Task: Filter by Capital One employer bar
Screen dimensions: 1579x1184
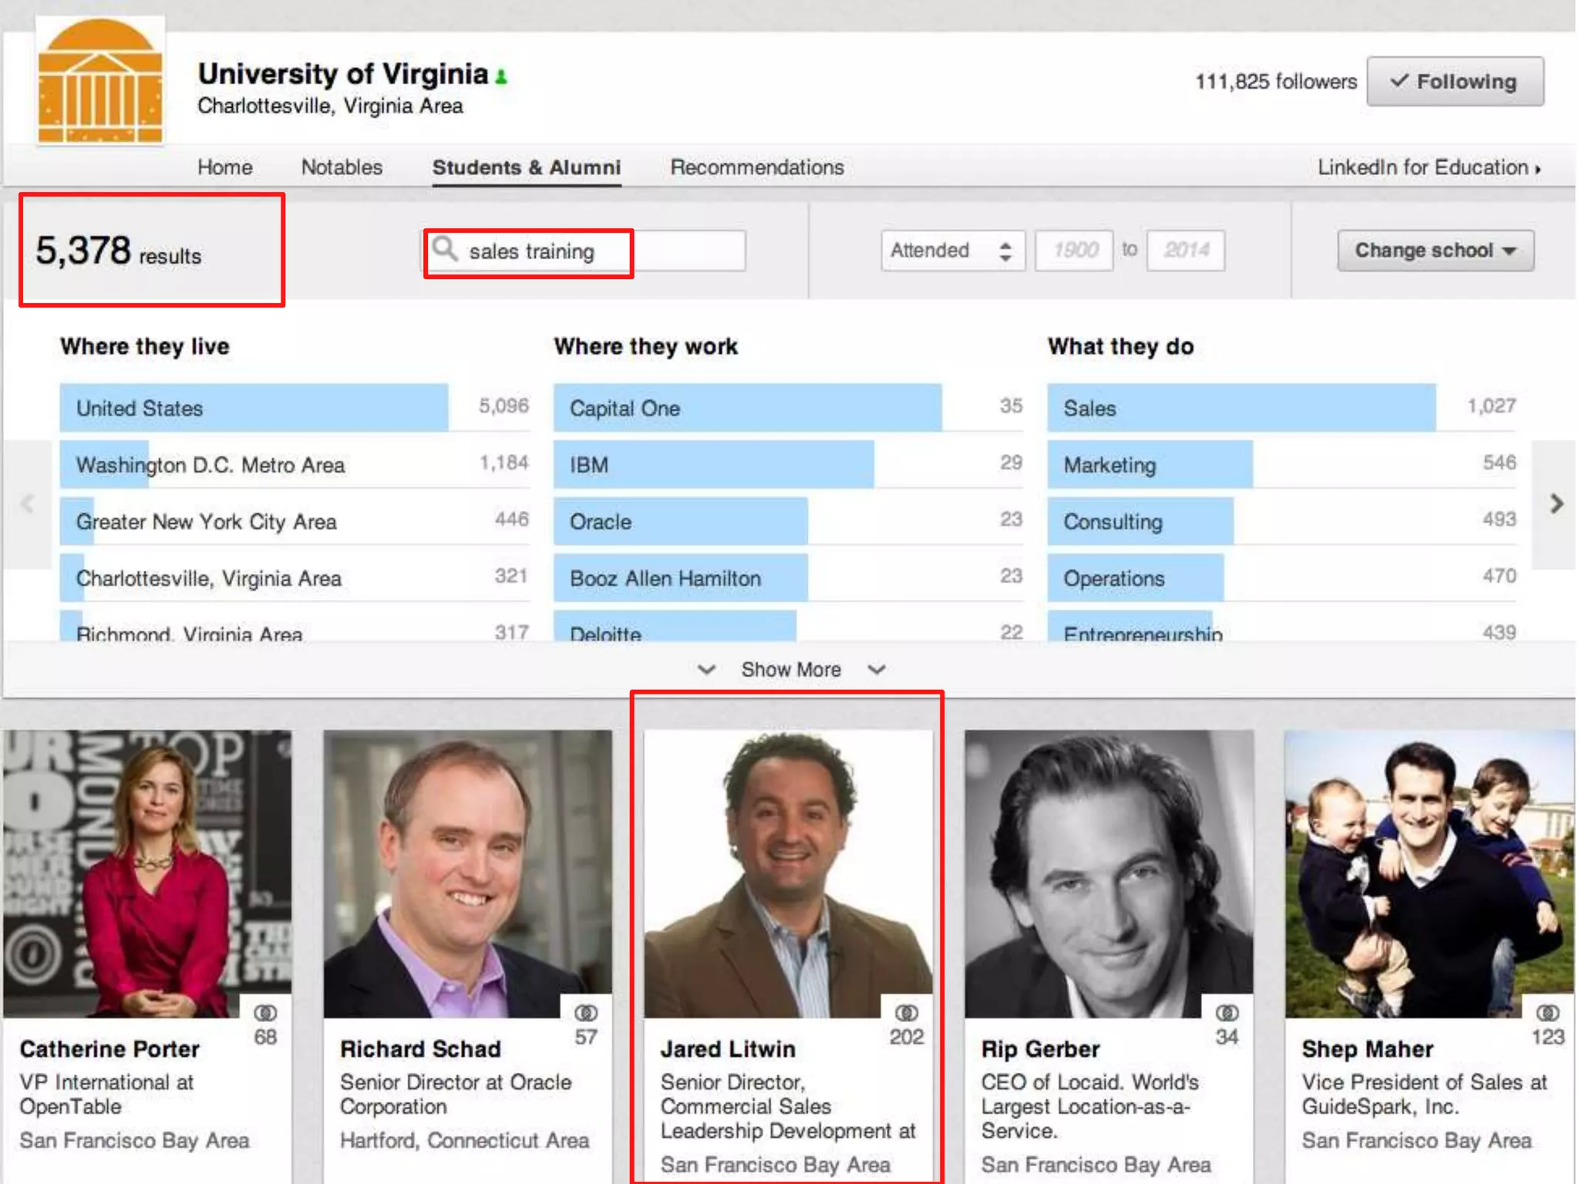Action: coord(746,408)
